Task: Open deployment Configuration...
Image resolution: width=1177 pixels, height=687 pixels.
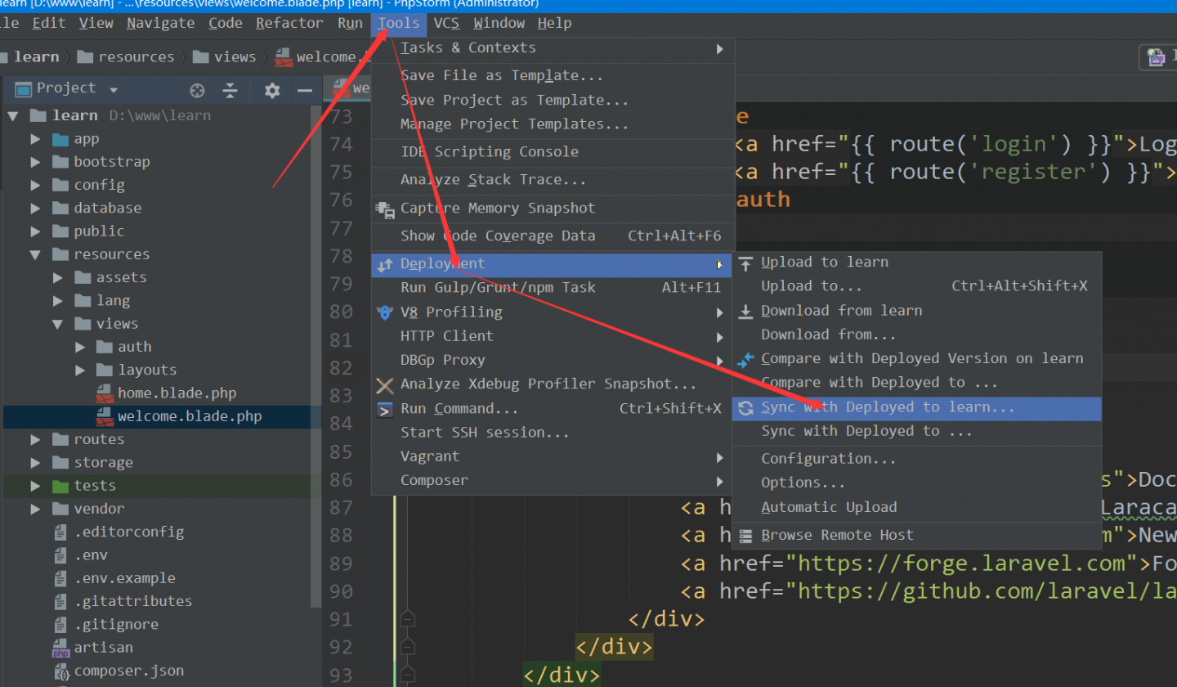Action: (917, 460)
